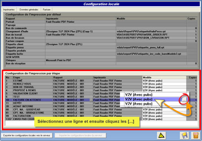Click the Microsoft Print to PDF cell
Image resolution: width=202 pixels, height=141 pixels.
[80, 60]
